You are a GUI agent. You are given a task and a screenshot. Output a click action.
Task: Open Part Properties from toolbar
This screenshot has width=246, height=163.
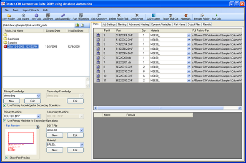[x=81, y=17]
